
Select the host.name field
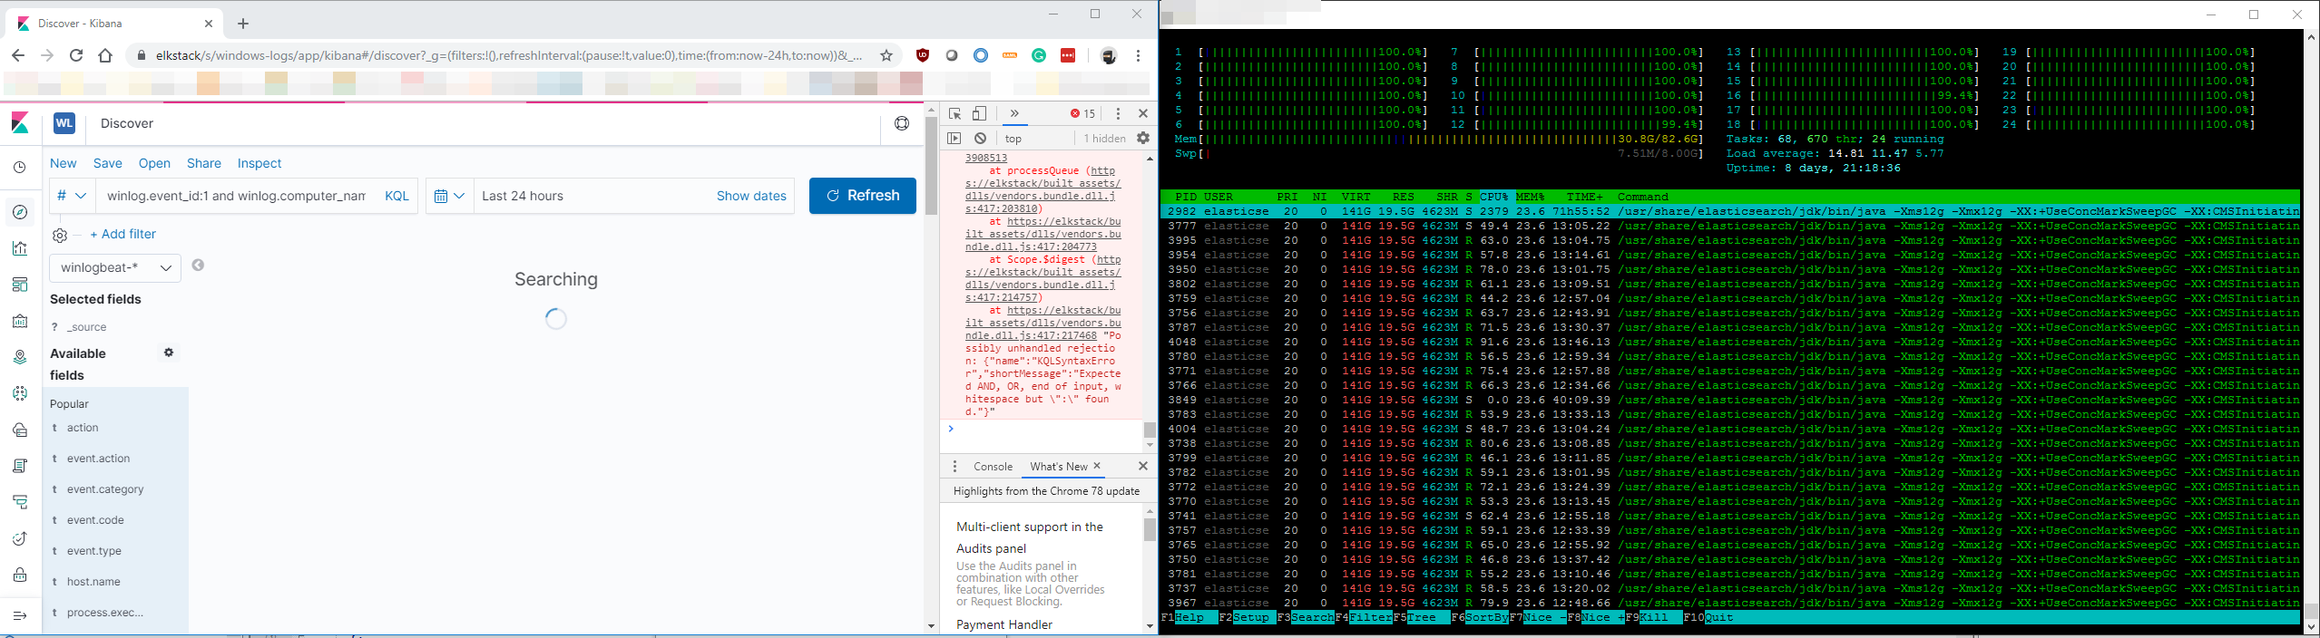coord(93,582)
